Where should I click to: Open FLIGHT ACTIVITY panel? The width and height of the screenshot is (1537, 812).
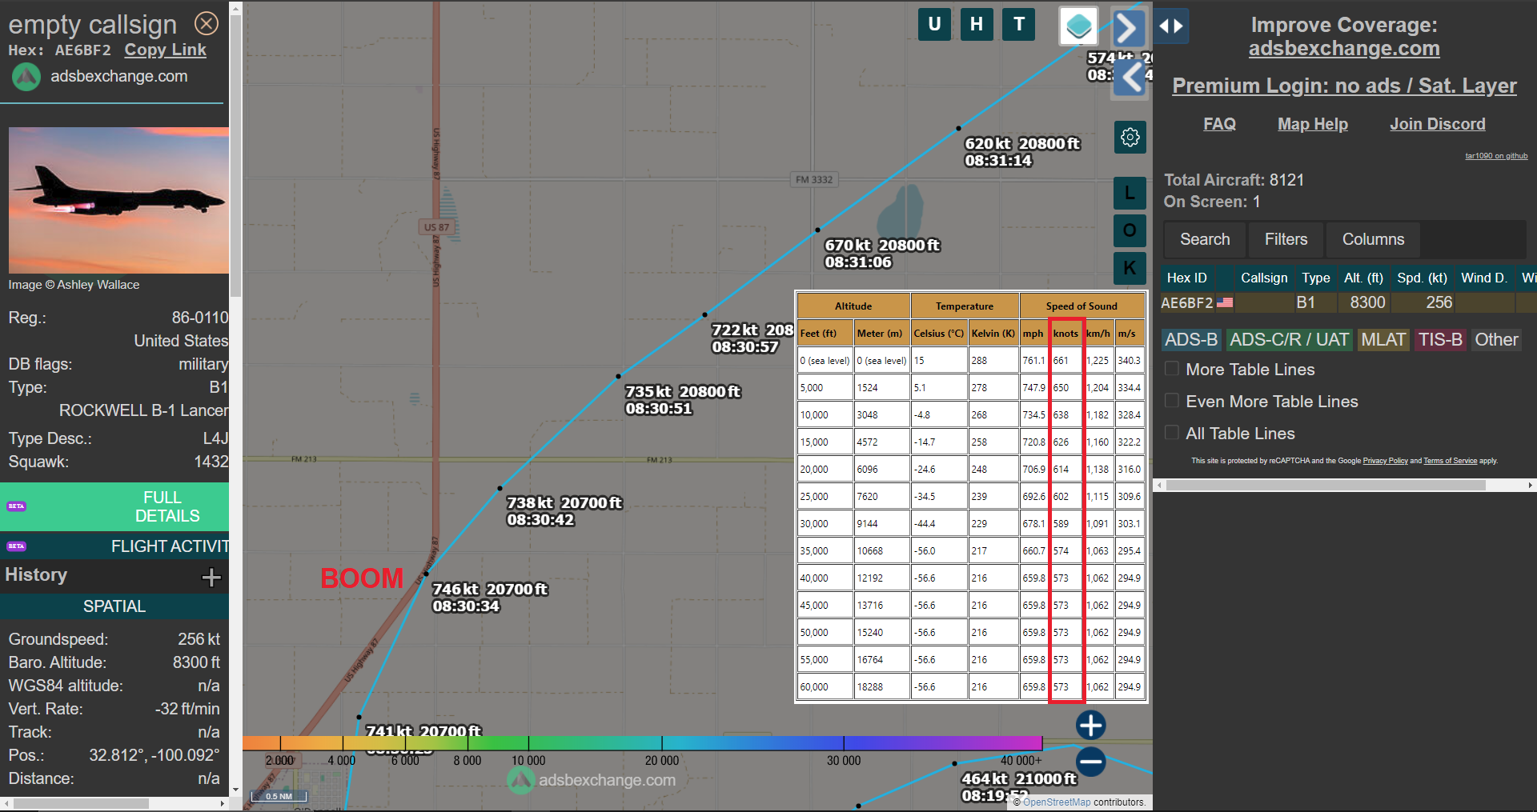(114, 546)
